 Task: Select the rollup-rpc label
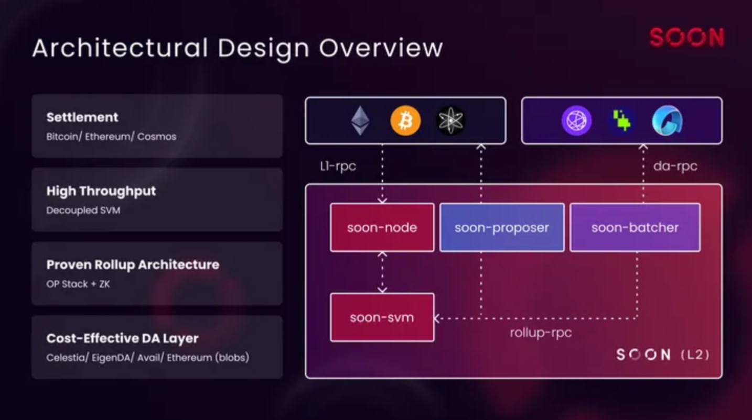click(x=541, y=333)
